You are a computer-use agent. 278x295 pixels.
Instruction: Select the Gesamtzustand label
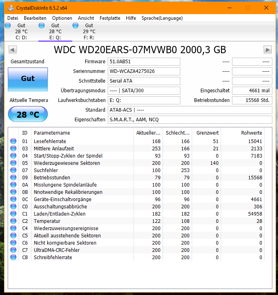coord(27,62)
